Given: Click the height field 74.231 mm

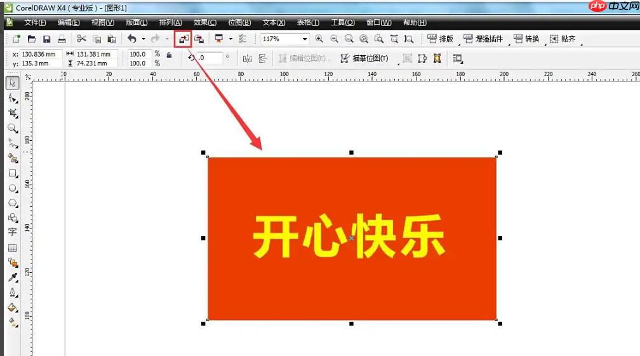Looking at the screenshot, I should (97, 63).
